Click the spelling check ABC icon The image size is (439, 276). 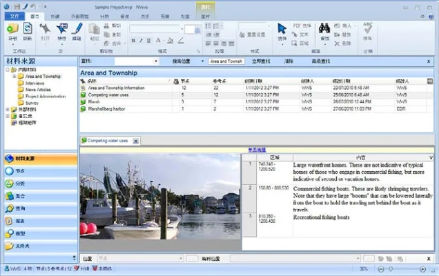pos(367,29)
